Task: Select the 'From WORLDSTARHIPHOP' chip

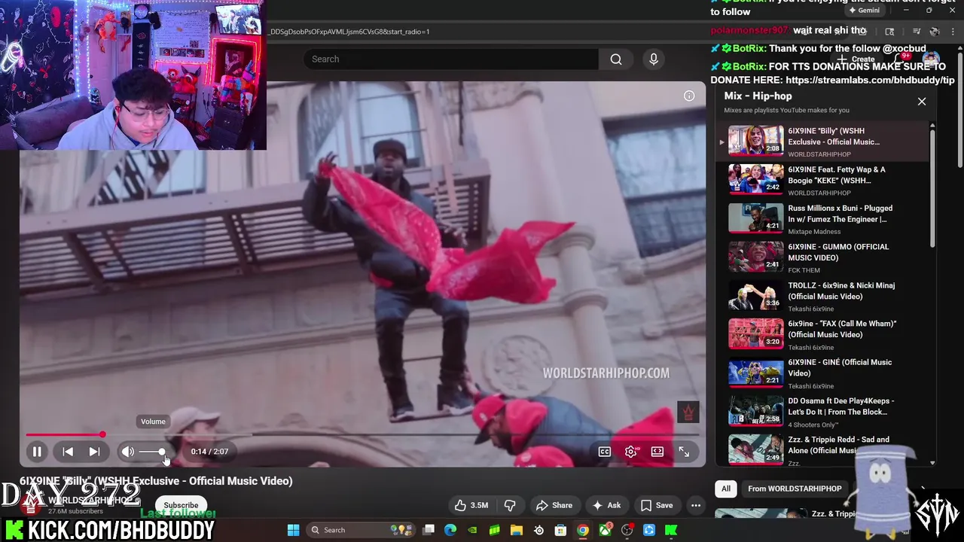Action: (x=795, y=489)
